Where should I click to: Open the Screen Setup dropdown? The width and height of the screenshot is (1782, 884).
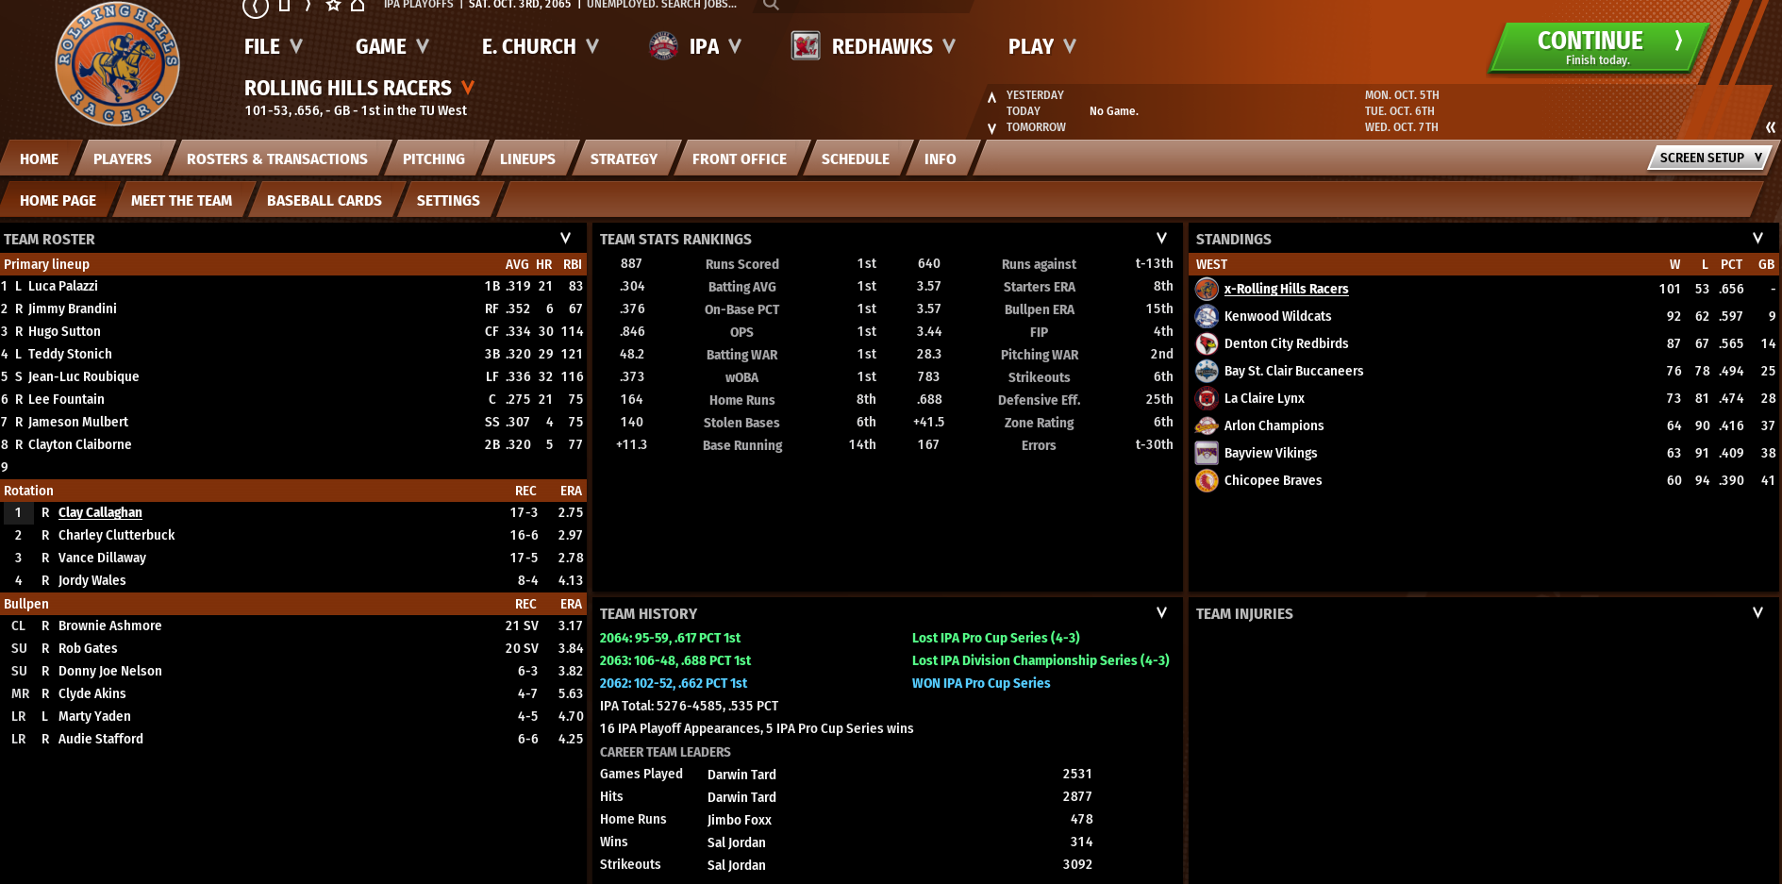(1709, 158)
